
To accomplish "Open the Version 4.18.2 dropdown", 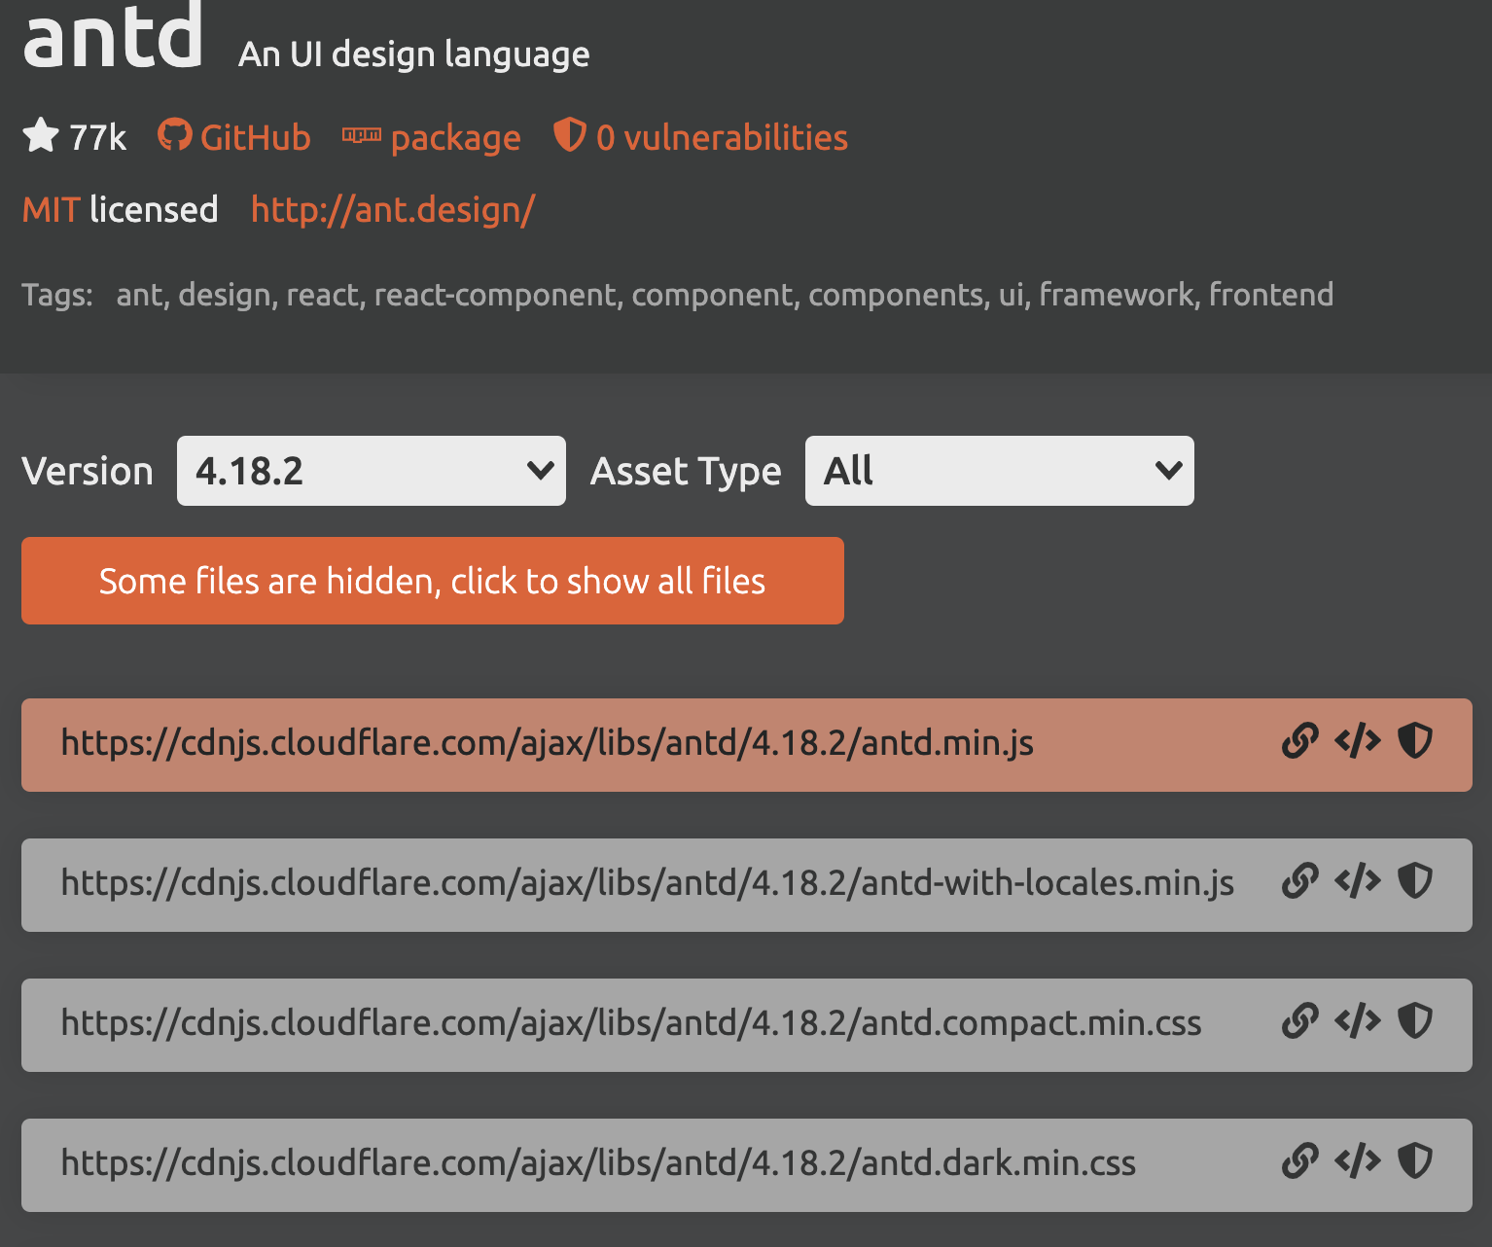I will pos(372,471).
